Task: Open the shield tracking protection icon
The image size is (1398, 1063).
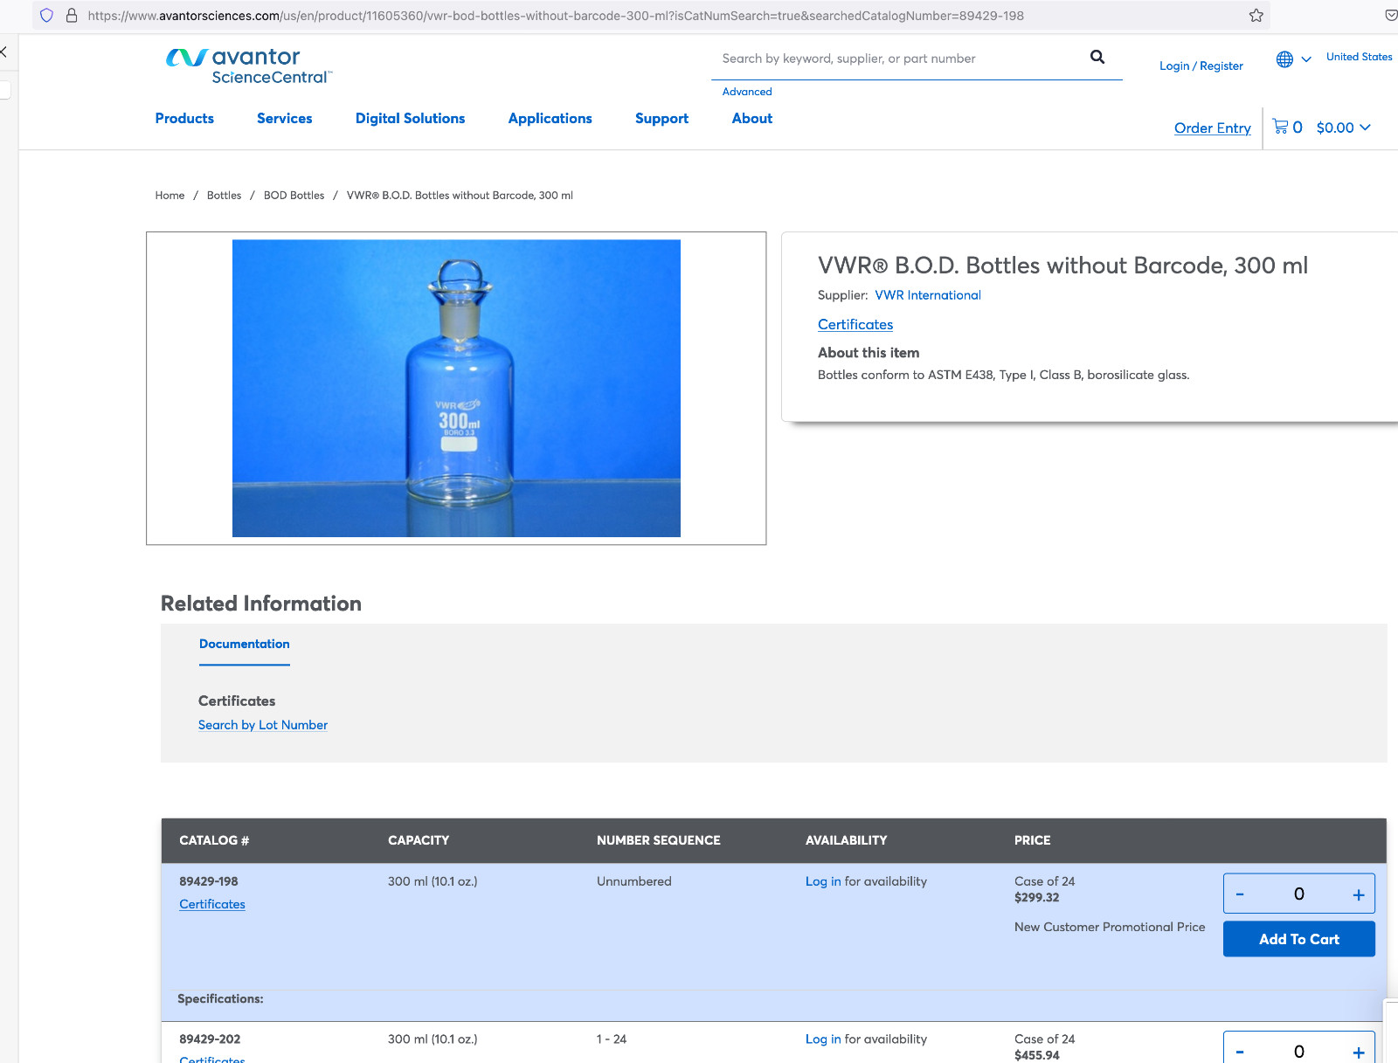Action: coord(47,16)
